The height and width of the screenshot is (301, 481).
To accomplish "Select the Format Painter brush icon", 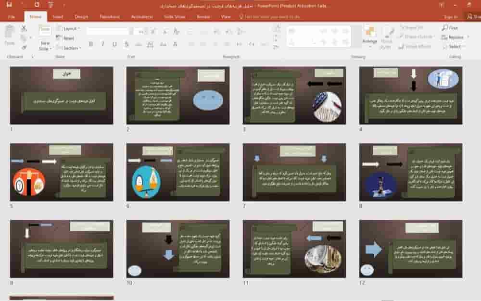I will pos(24,47).
